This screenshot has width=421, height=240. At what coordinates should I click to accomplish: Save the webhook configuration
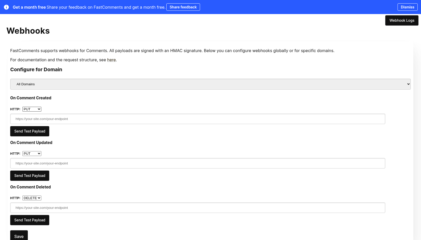[19, 236]
